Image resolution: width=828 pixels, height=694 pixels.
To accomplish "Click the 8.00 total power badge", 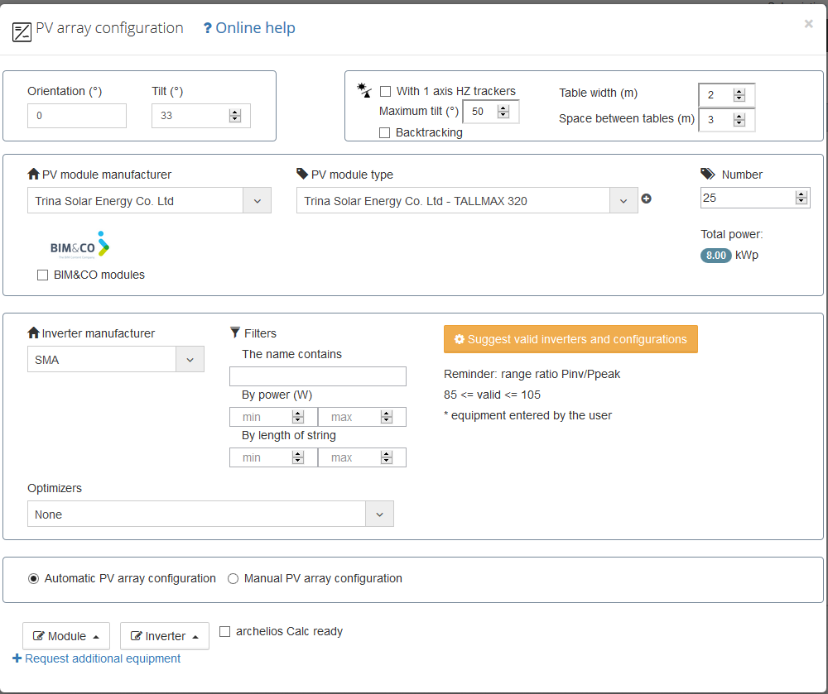I will point(715,256).
